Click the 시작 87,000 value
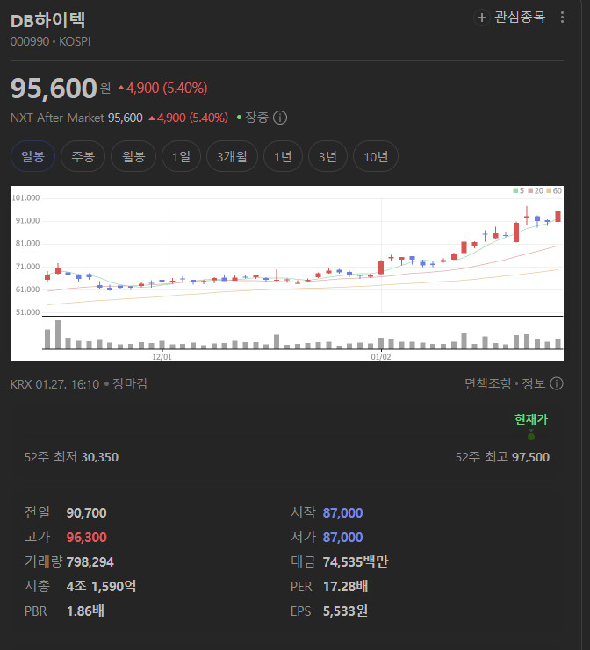590x650 pixels. (x=342, y=513)
